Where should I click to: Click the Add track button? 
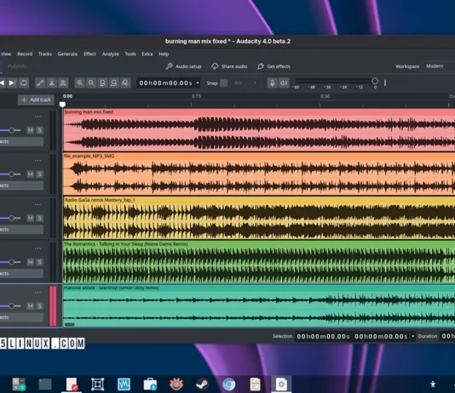tap(36, 100)
